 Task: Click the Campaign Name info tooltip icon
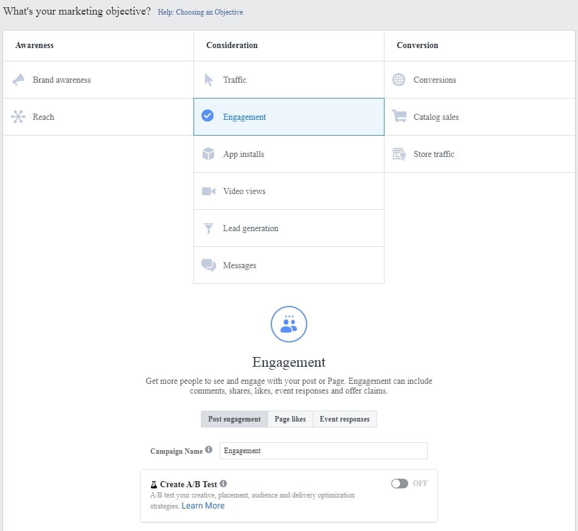[209, 448]
